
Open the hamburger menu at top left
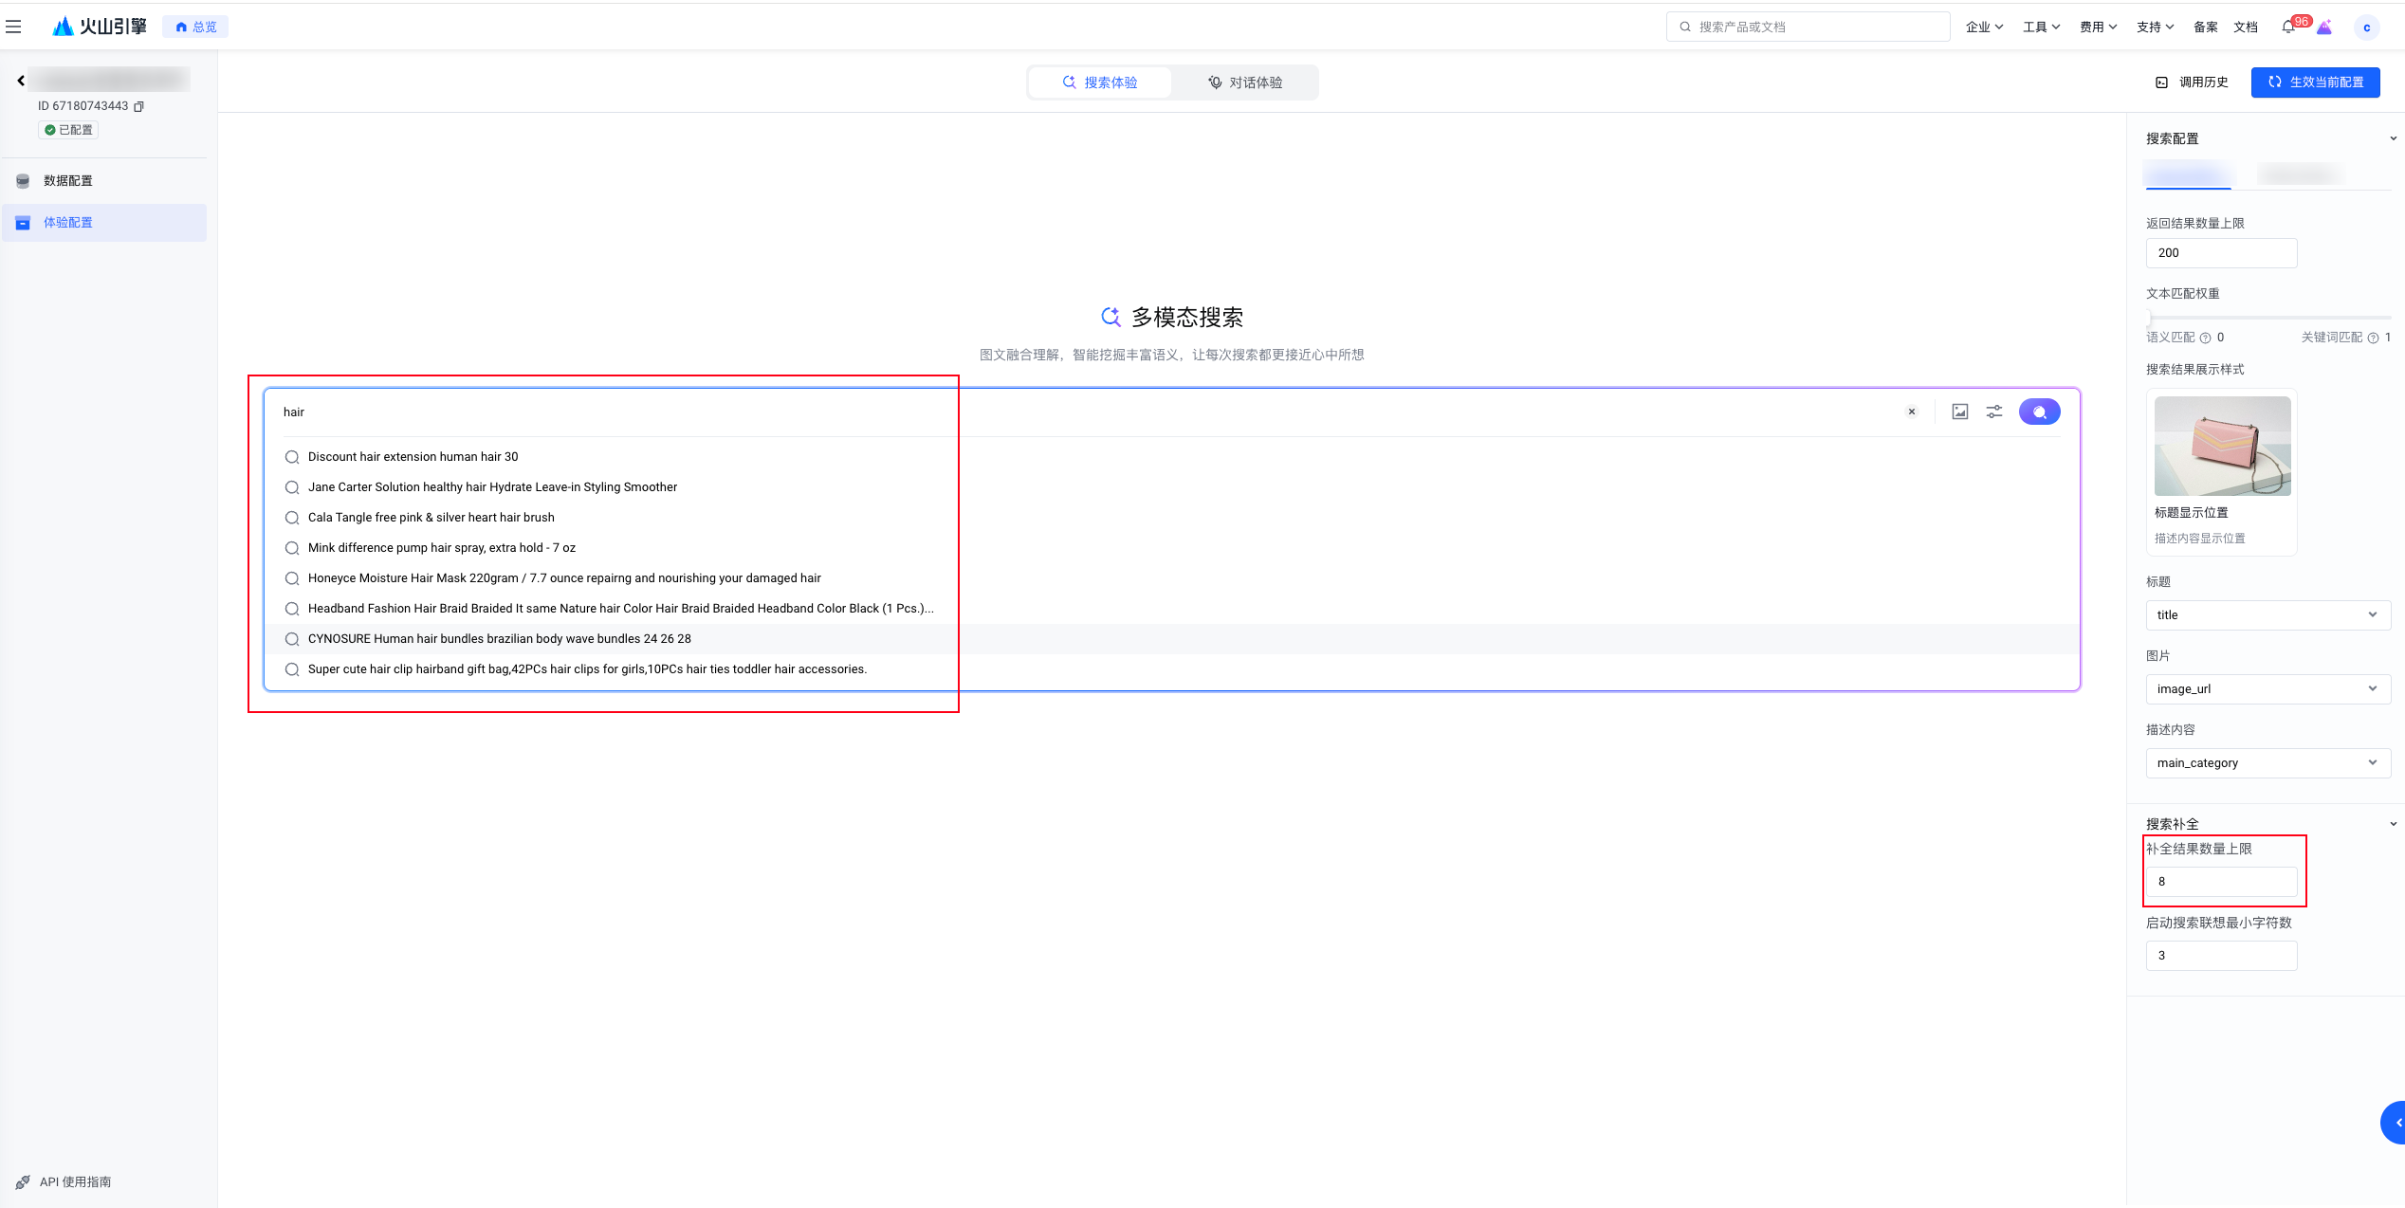13,27
